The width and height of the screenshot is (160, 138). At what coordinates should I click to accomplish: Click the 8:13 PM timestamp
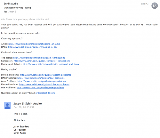[x=145, y=4]
